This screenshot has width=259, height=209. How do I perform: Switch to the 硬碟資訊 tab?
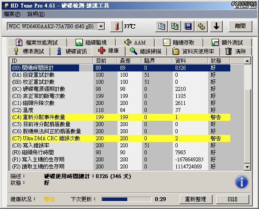[x=72, y=51]
